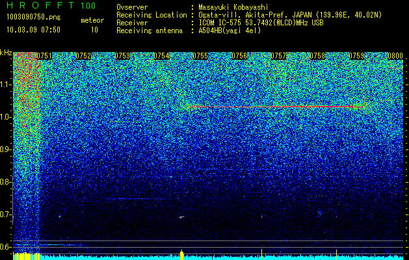Click the meteor label
The height and width of the screenshot is (260, 409).
pos(92,20)
